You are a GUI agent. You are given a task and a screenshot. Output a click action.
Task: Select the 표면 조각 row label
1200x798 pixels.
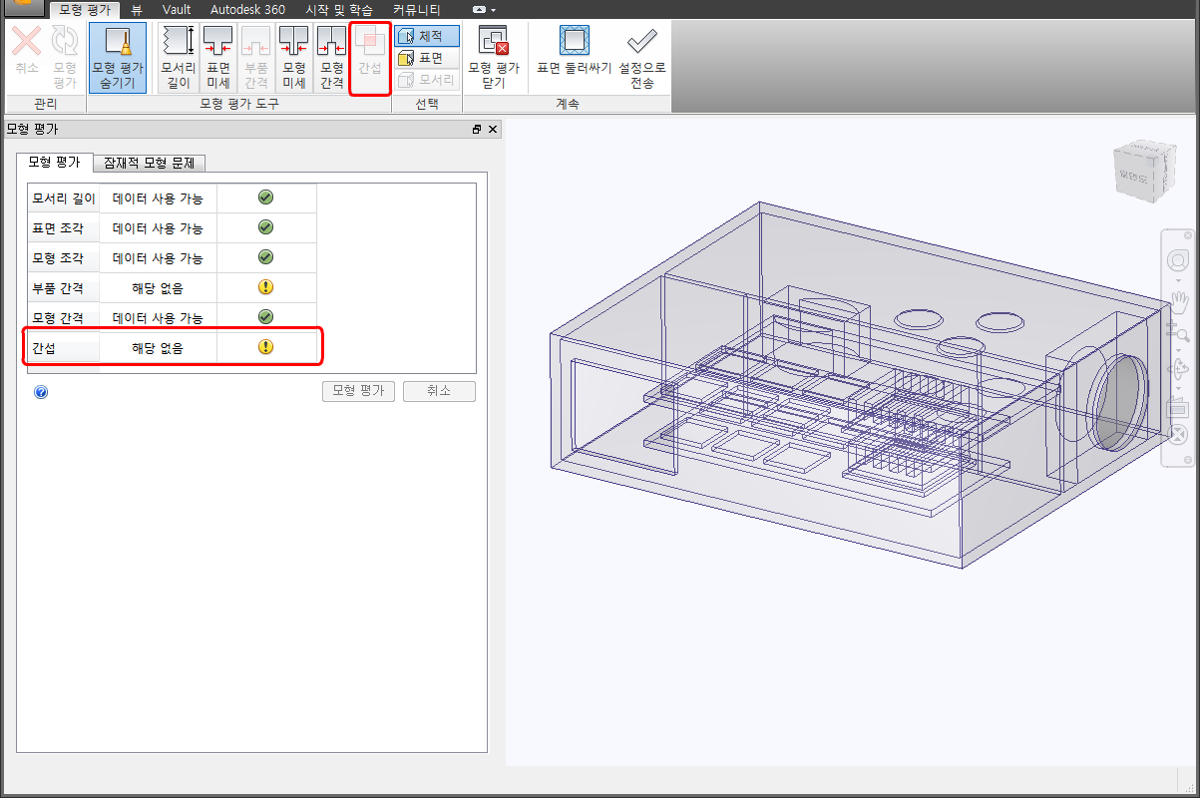click(x=63, y=228)
